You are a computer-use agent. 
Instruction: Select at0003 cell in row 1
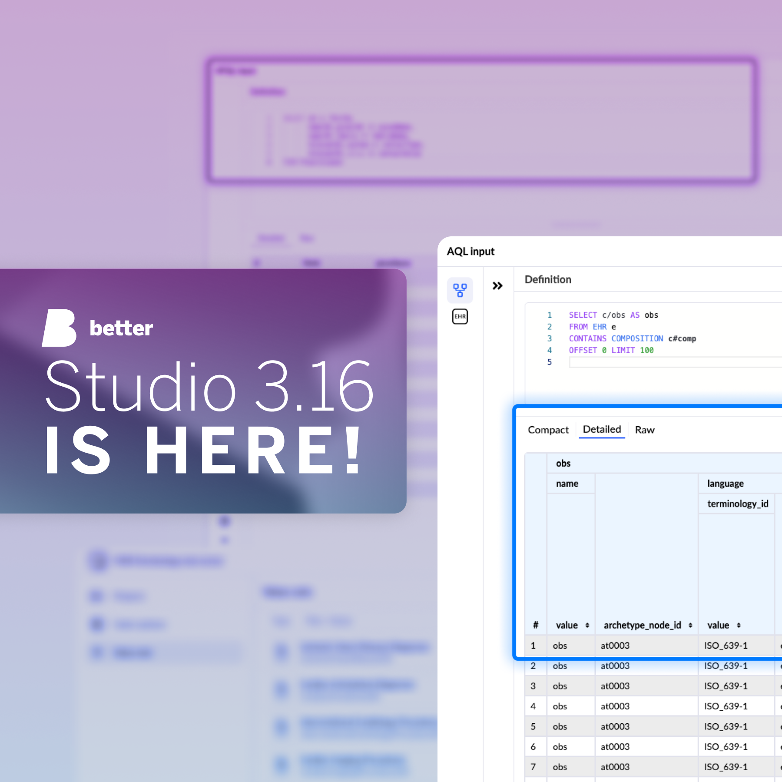click(x=646, y=646)
